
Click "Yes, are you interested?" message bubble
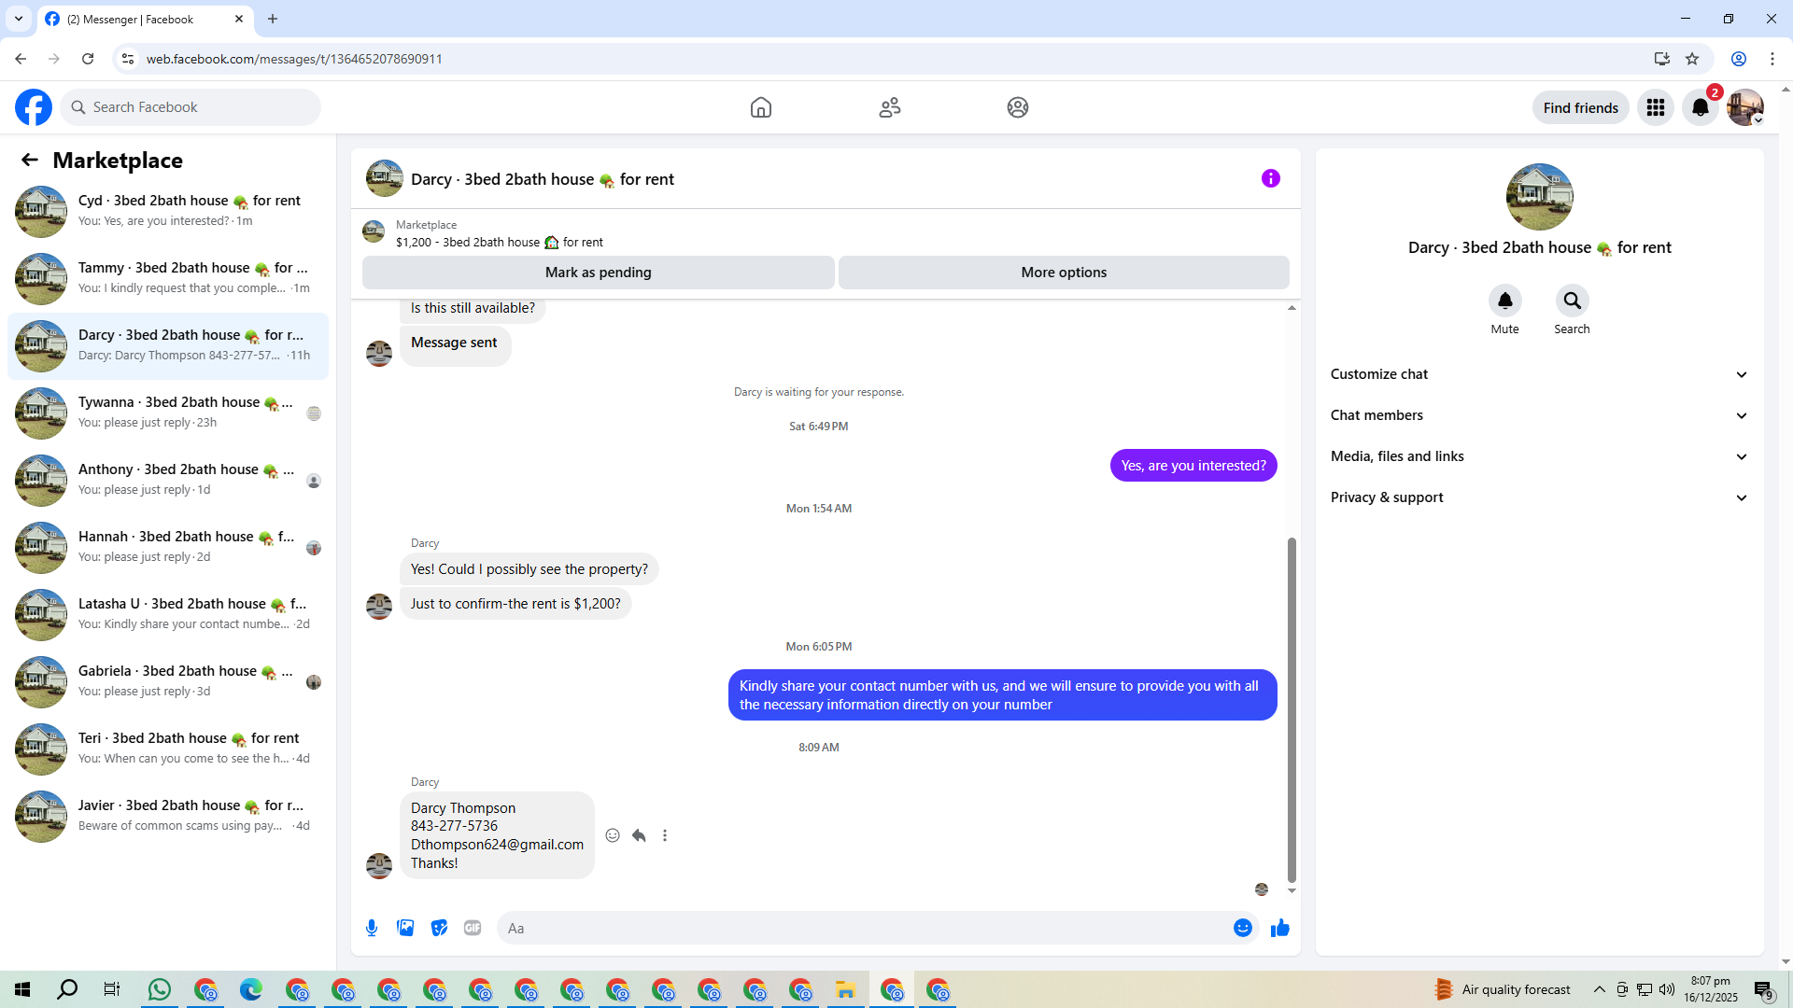coord(1193,466)
